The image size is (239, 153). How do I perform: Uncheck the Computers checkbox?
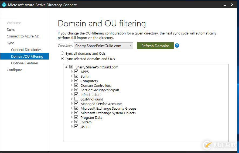76,80
